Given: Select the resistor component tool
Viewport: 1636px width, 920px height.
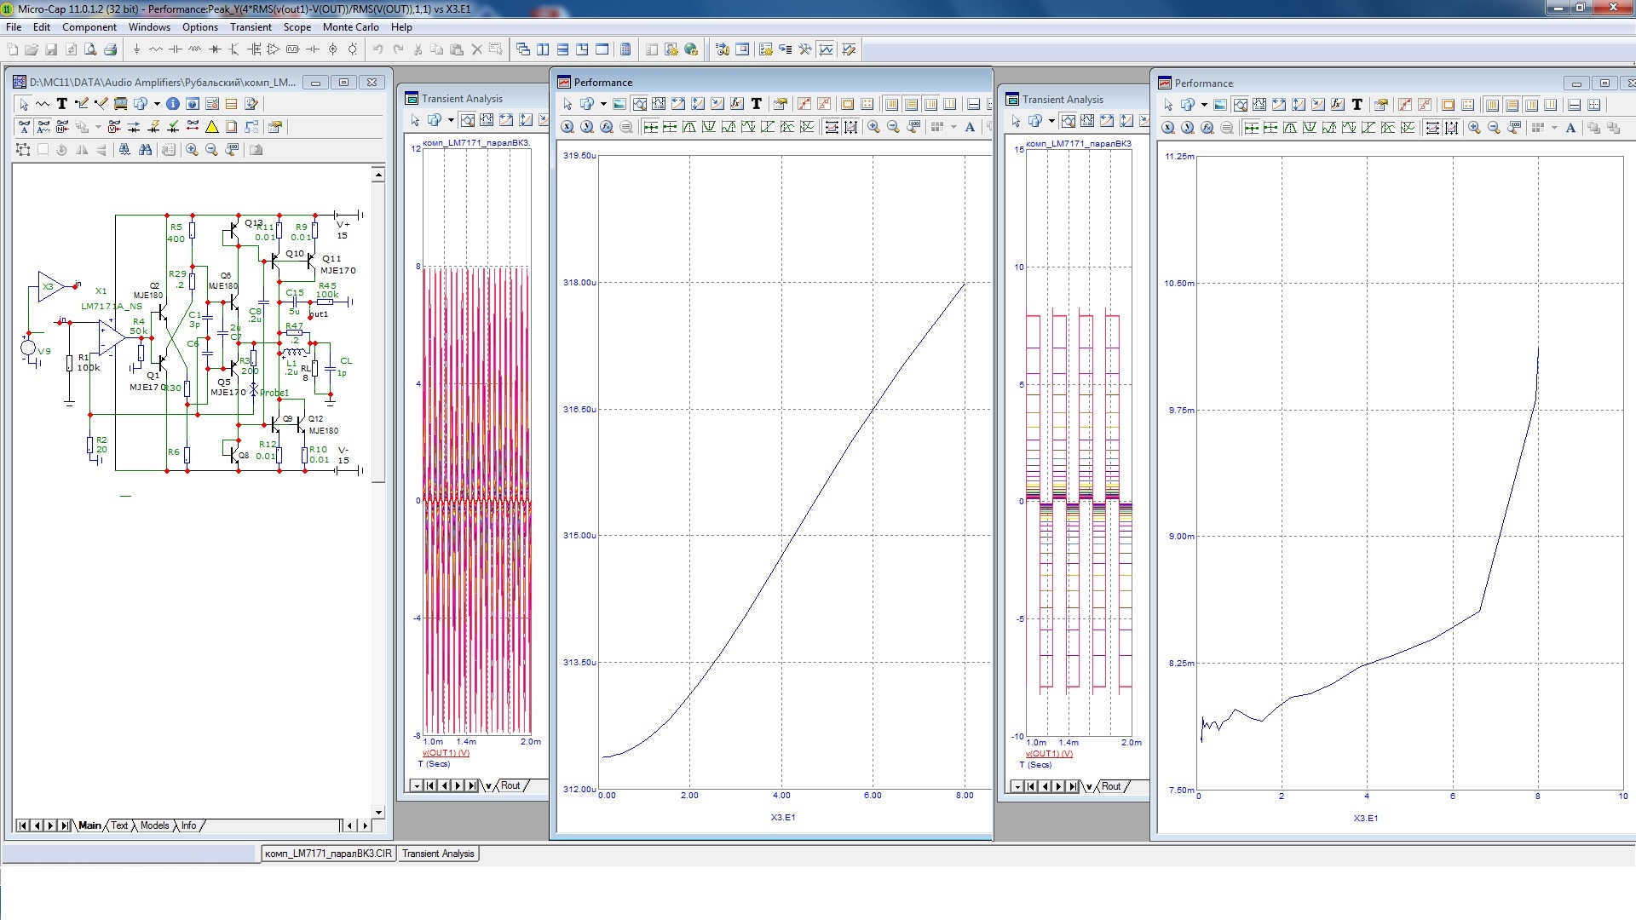Looking at the screenshot, I should pos(156,49).
